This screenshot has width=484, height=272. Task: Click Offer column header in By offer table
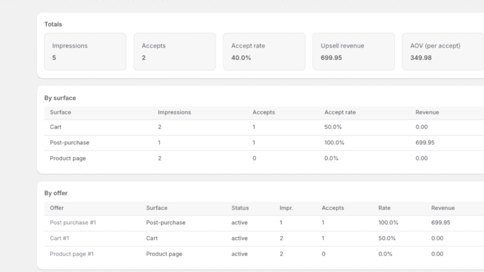[57, 208]
